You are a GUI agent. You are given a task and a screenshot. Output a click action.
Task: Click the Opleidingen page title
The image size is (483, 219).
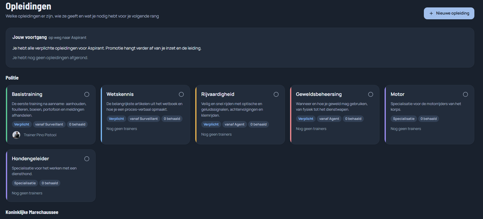coord(29,6)
